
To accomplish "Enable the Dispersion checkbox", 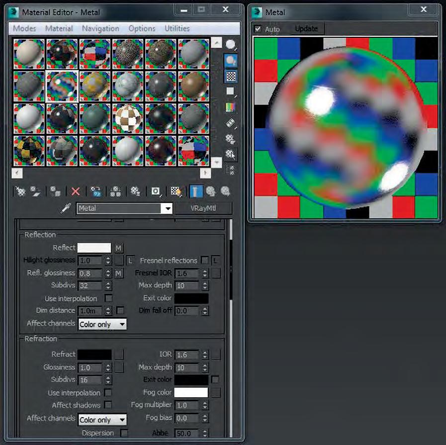I will [x=124, y=433].
